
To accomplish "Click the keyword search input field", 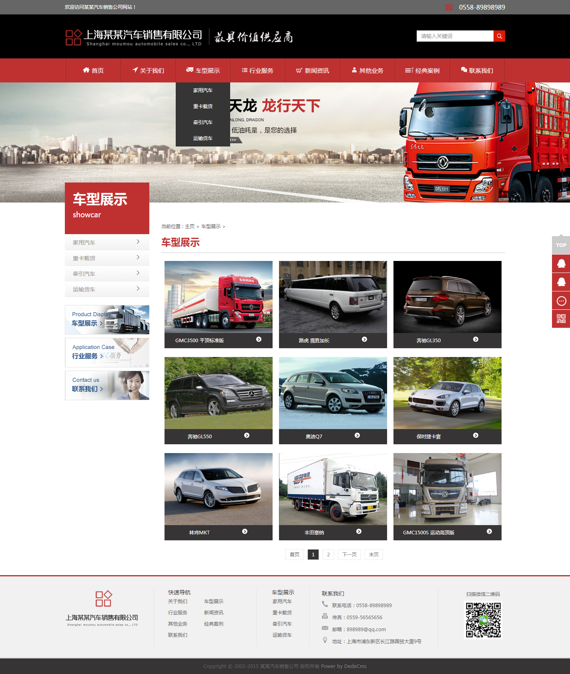I will pos(455,36).
